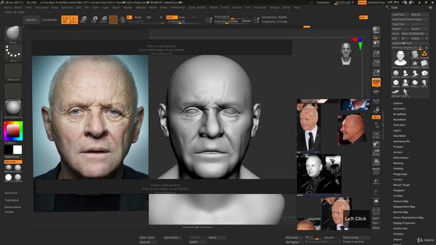
Task: Expand the Texture Map subpalette
Action: tap(401, 201)
